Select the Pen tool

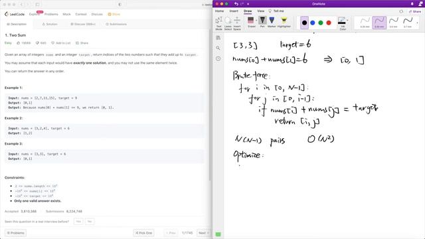pyautogui.click(x=262, y=22)
